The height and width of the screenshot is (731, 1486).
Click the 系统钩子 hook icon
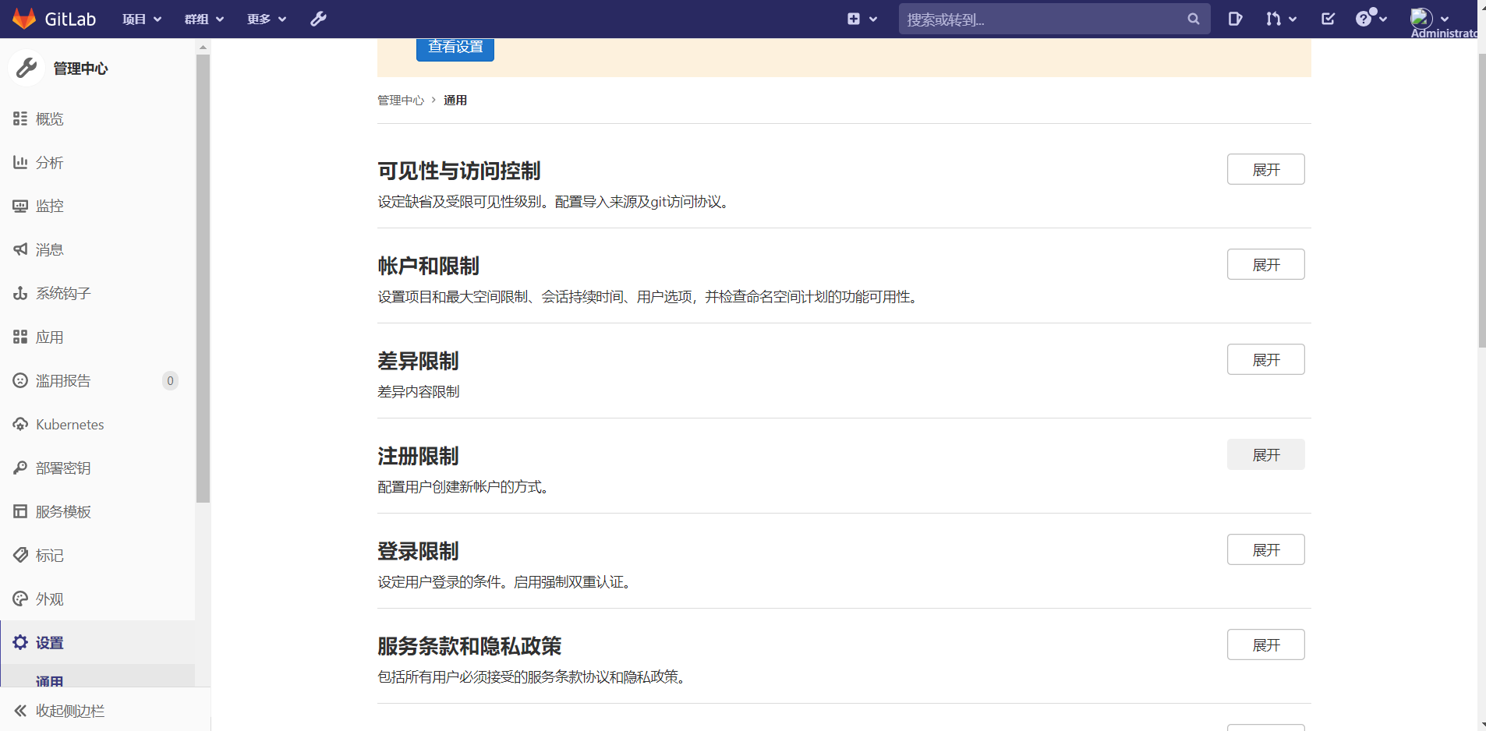tap(20, 293)
